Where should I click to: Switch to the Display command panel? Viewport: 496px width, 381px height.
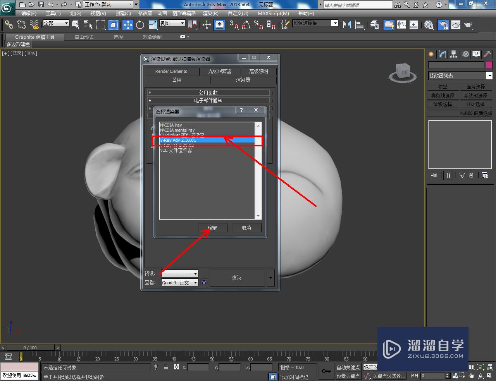[x=476, y=54]
